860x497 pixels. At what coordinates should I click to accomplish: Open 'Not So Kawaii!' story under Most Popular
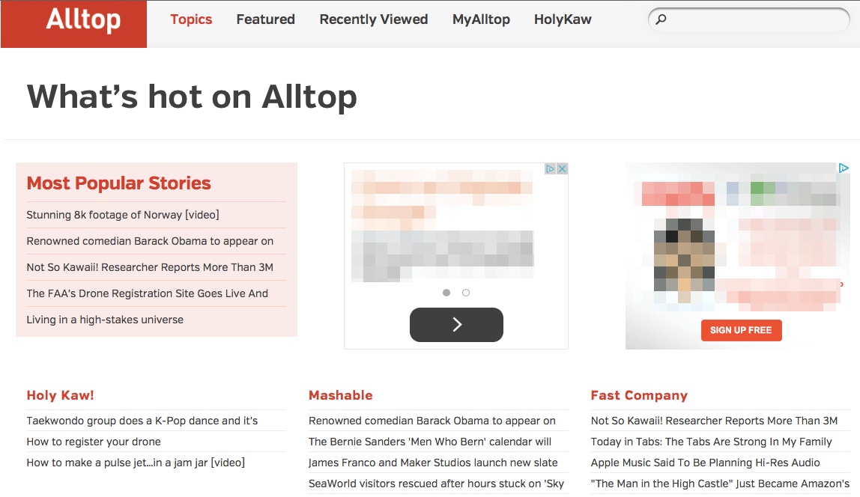click(150, 267)
